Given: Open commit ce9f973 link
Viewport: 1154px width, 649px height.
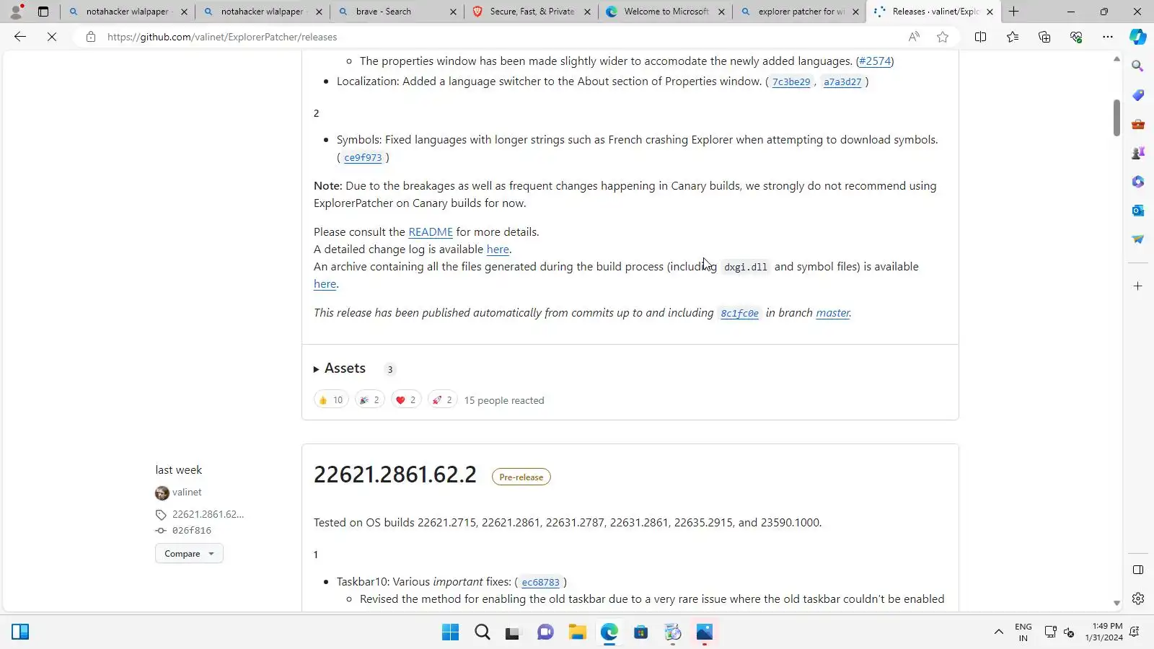Looking at the screenshot, I should pos(363,158).
